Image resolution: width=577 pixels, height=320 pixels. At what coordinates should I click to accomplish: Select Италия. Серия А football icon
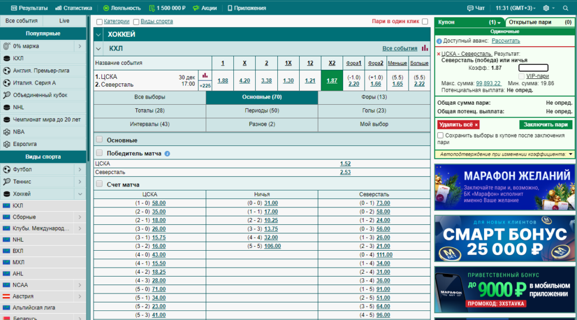(x=7, y=83)
